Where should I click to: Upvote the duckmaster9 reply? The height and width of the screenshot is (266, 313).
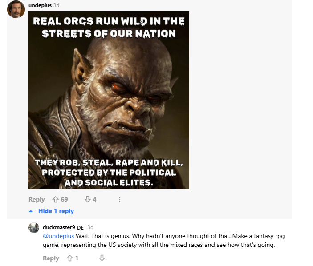(69, 258)
